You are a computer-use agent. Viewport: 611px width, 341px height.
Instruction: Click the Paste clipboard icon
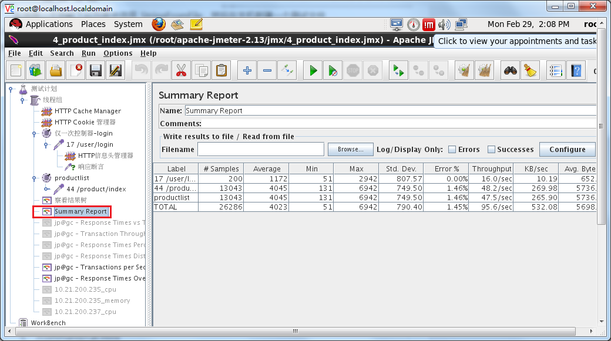(221, 70)
